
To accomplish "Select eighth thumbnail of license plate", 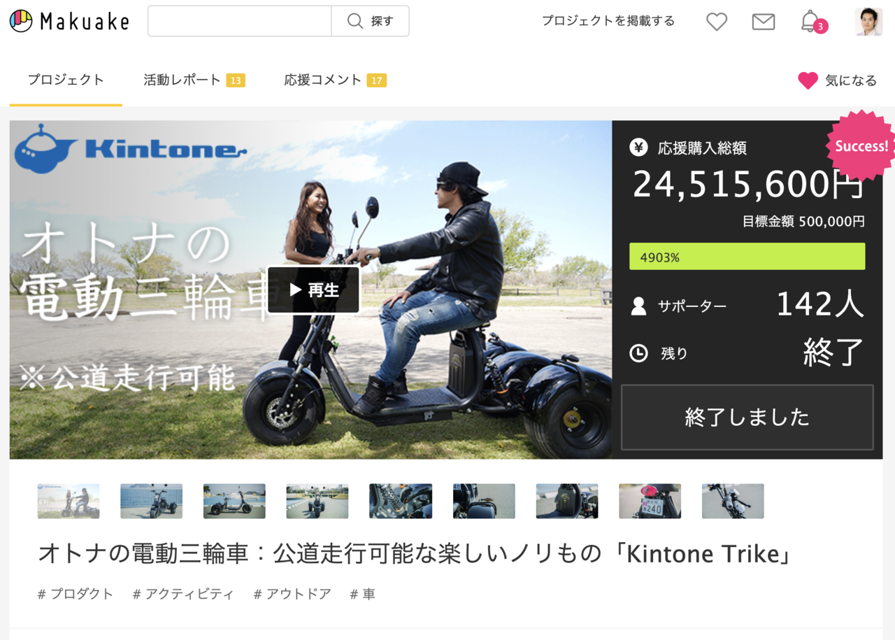I will [x=650, y=501].
